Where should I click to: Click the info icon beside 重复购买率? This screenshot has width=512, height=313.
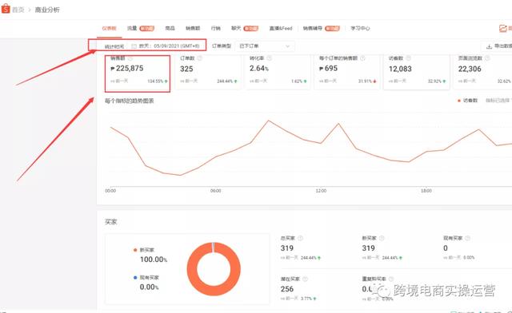pos(391,279)
